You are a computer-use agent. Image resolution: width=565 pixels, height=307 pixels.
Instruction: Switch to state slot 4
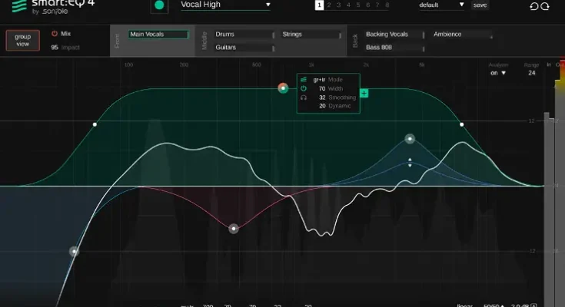(x=347, y=5)
